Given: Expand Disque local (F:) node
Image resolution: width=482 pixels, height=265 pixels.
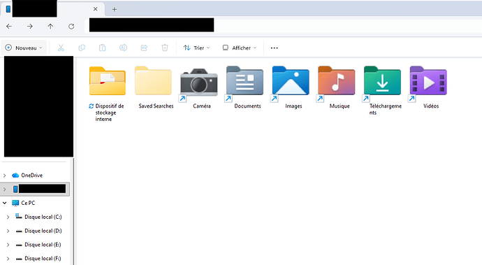Looking at the screenshot, I should [x=8, y=259].
